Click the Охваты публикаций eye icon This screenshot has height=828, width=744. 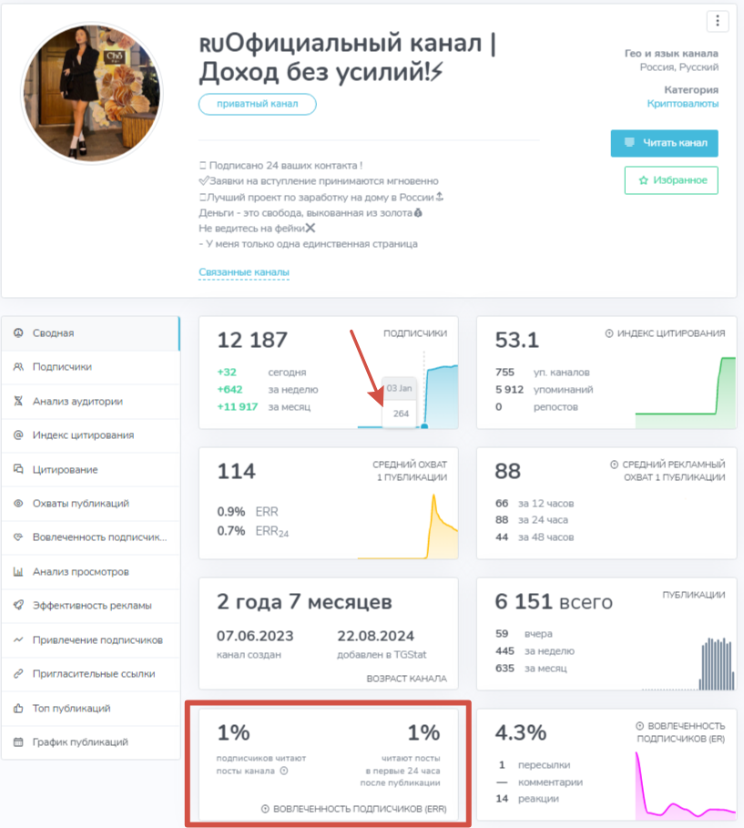[x=18, y=503]
